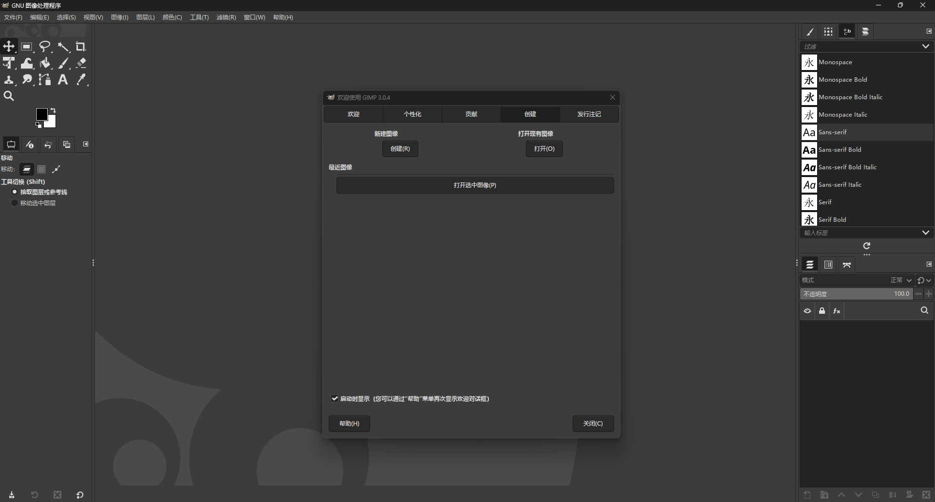Set move mode to selection

[41, 169]
